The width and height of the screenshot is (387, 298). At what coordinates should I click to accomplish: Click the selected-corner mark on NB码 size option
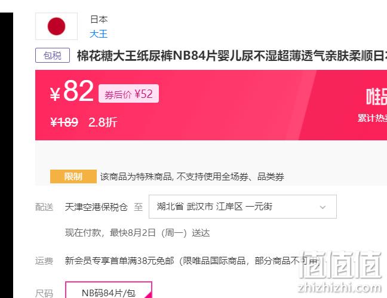click(148, 294)
